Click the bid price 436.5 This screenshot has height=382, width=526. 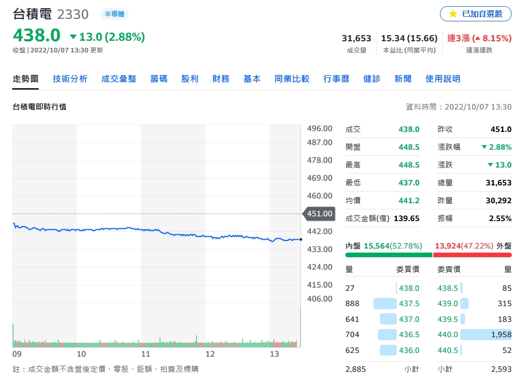point(409,335)
